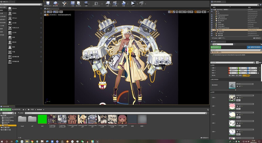This screenshot has width=262, height=143.
Task: Hide the Light Source actor with its eye icon
Action: (x=212, y=17)
